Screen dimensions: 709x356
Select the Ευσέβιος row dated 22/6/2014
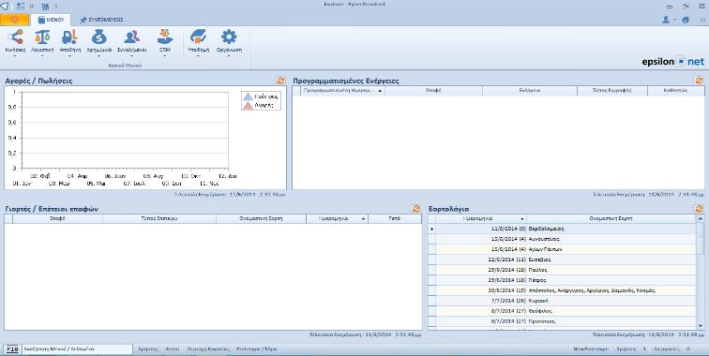tap(562, 260)
